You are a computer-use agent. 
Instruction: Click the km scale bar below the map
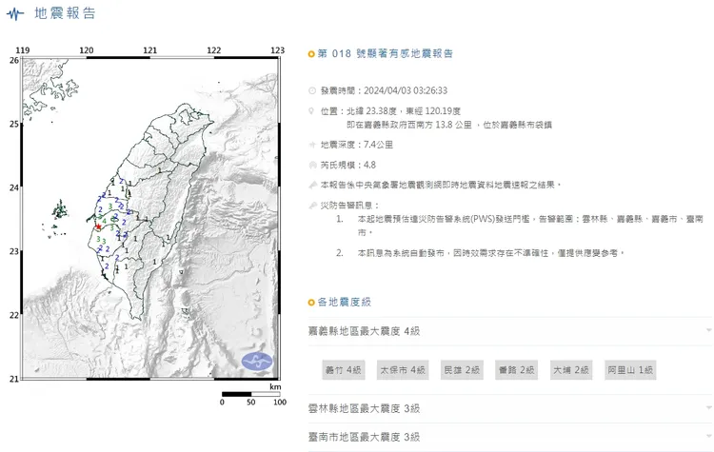[251, 394]
